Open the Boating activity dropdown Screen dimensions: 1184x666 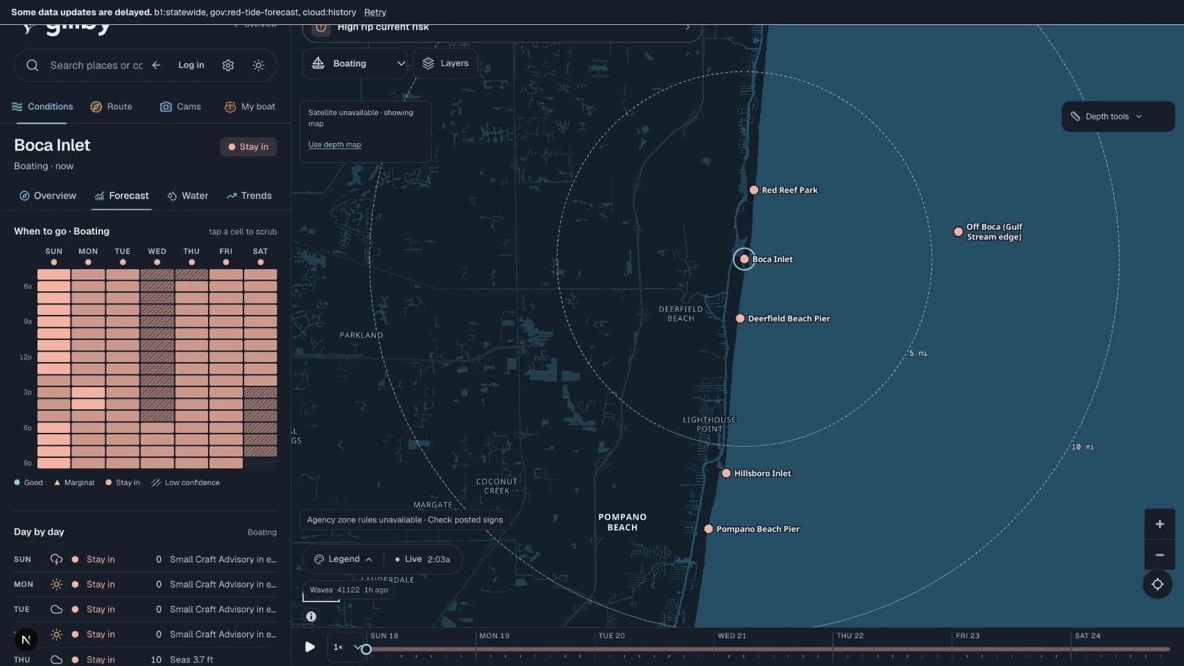(354, 63)
